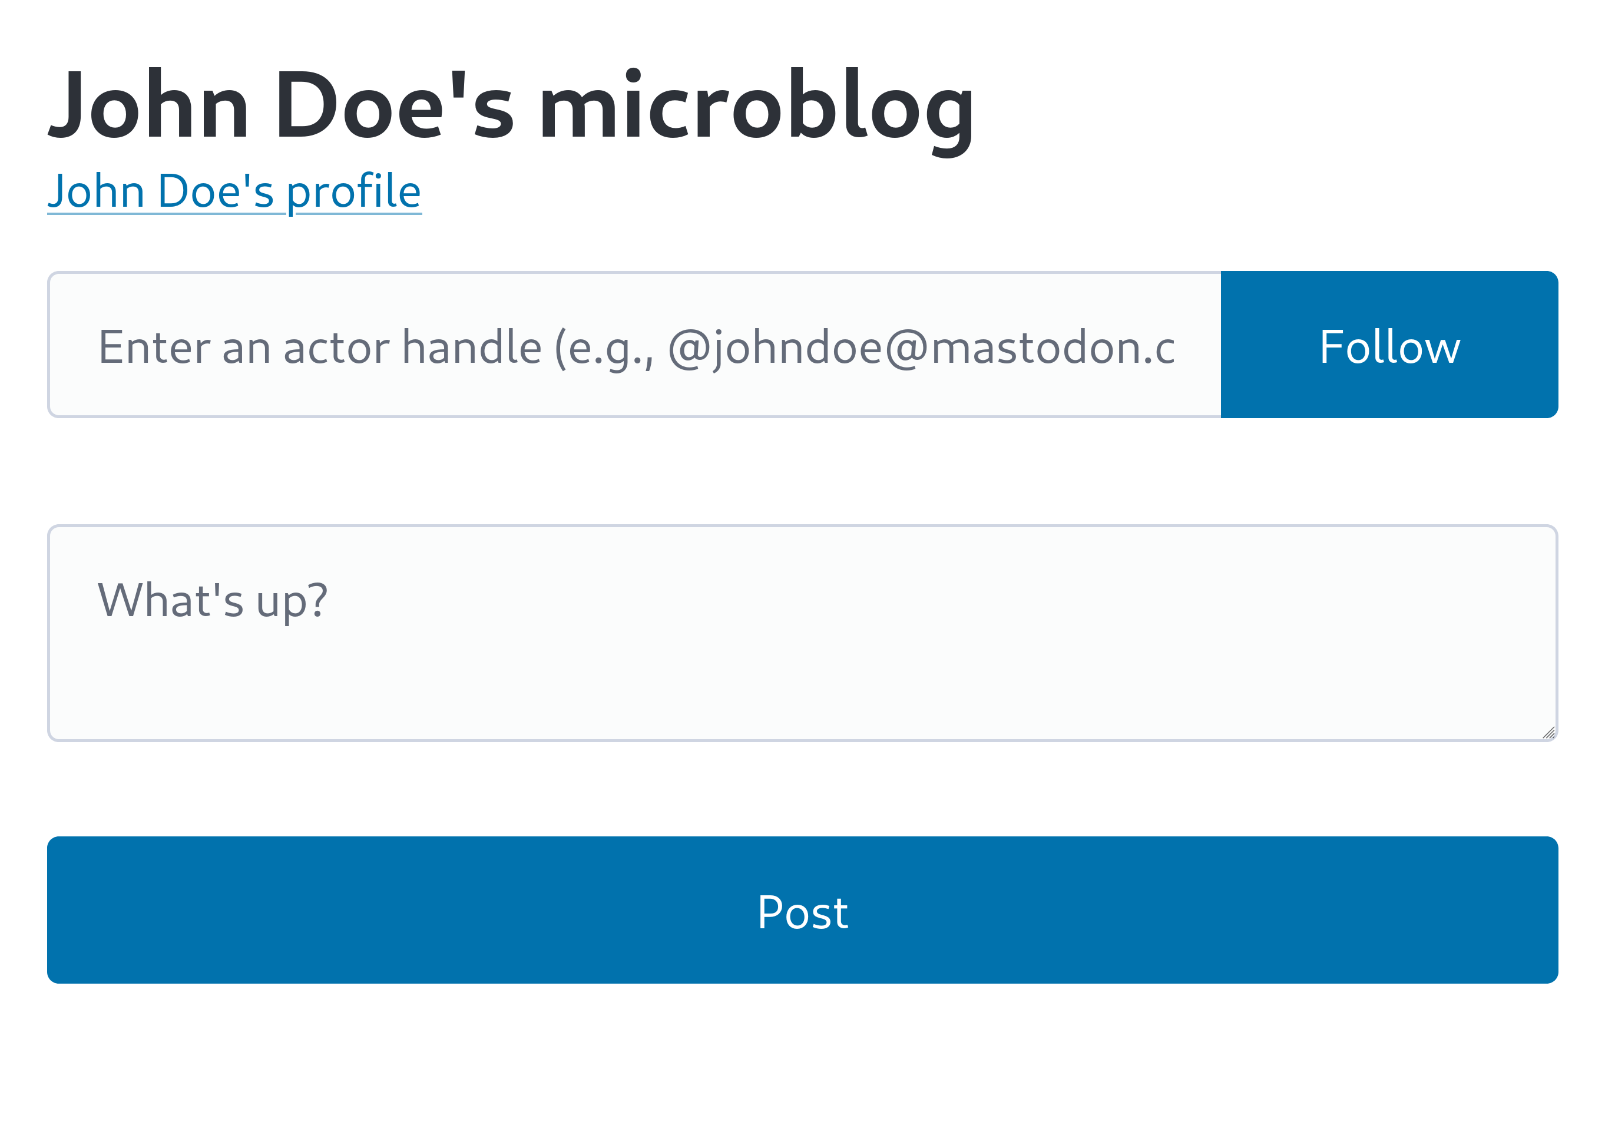Image resolution: width=1605 pixels, height=1125 pixels.
Task: Submit a follow request with Follow
Action: click(1389, 345)
